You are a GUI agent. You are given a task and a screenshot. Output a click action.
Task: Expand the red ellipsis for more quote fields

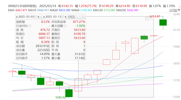[x=179, y=7]
